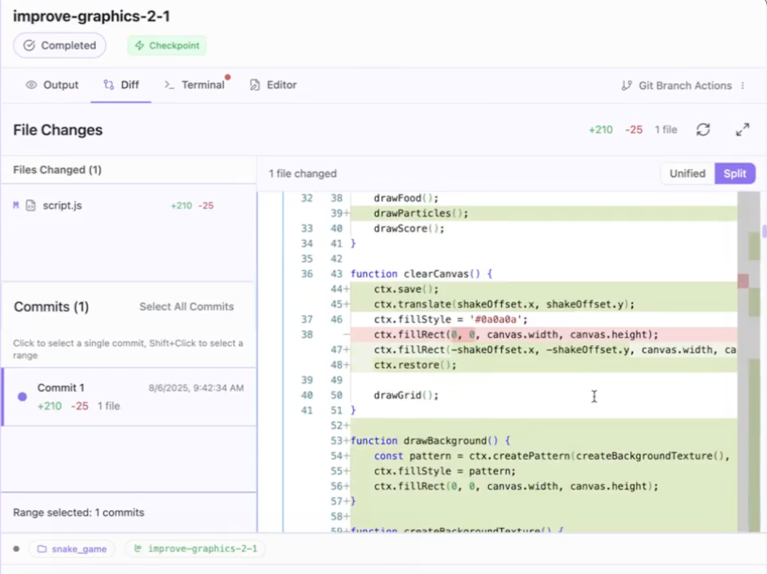Click the Commit 1 purple dot marker
This screenshot has width=767, height=574.
(x=22, y=396)
